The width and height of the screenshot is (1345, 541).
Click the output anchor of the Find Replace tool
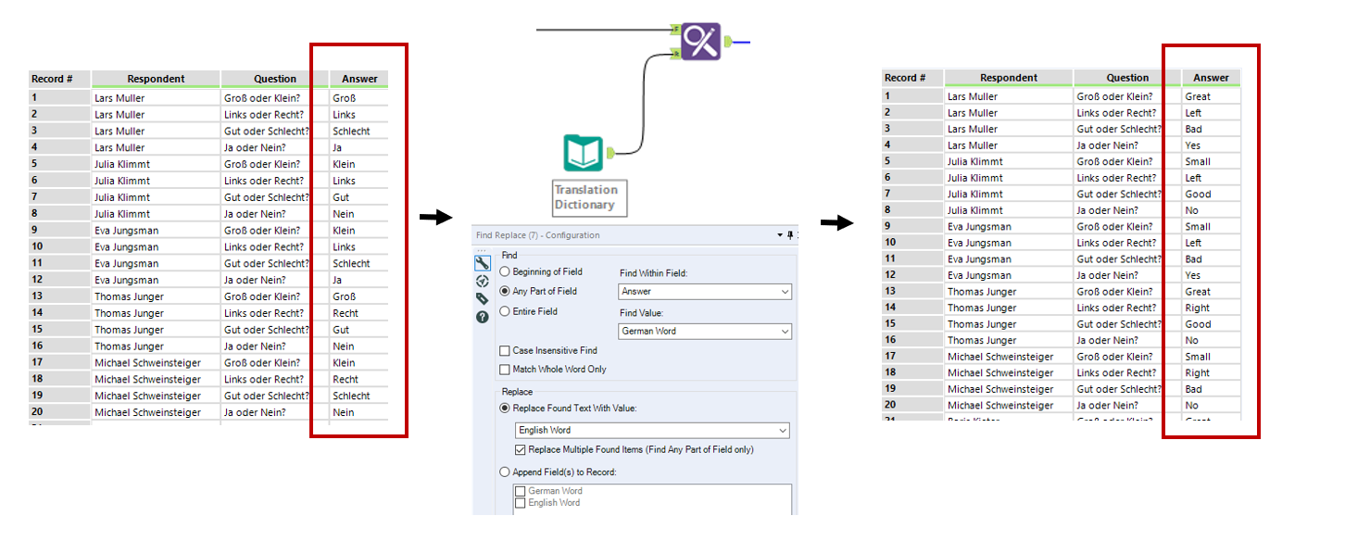click(x=728, y=42)
